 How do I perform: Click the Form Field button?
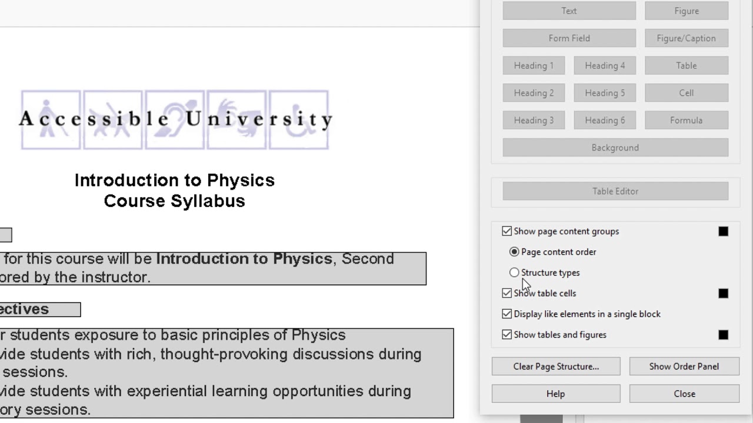click(x=569, y=38)
